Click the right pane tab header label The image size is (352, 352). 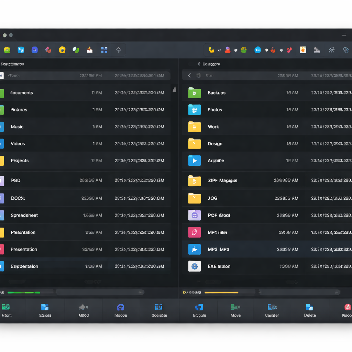211,64
